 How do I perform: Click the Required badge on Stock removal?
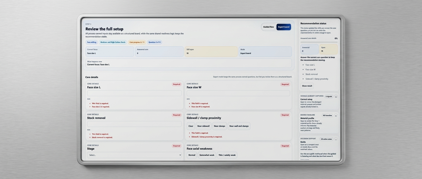[177, 115]
